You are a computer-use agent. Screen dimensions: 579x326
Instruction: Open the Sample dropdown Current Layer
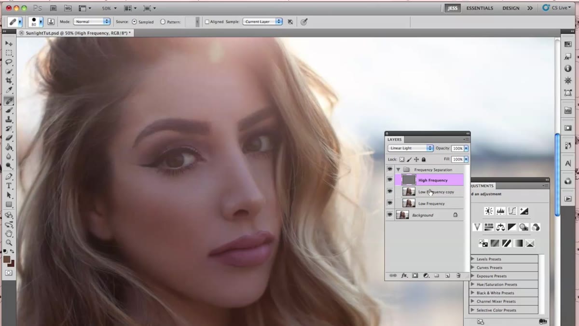[x=262, y=22]
